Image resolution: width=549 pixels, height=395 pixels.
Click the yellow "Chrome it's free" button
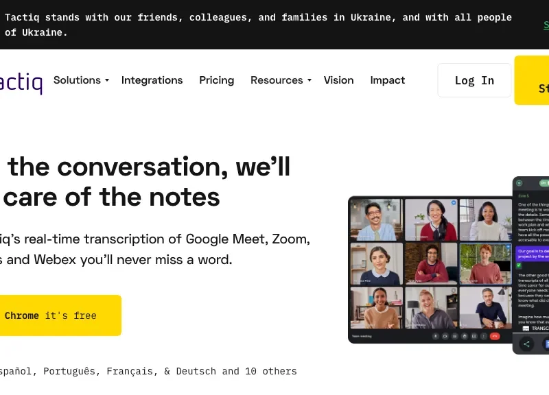tap(60, 315)
